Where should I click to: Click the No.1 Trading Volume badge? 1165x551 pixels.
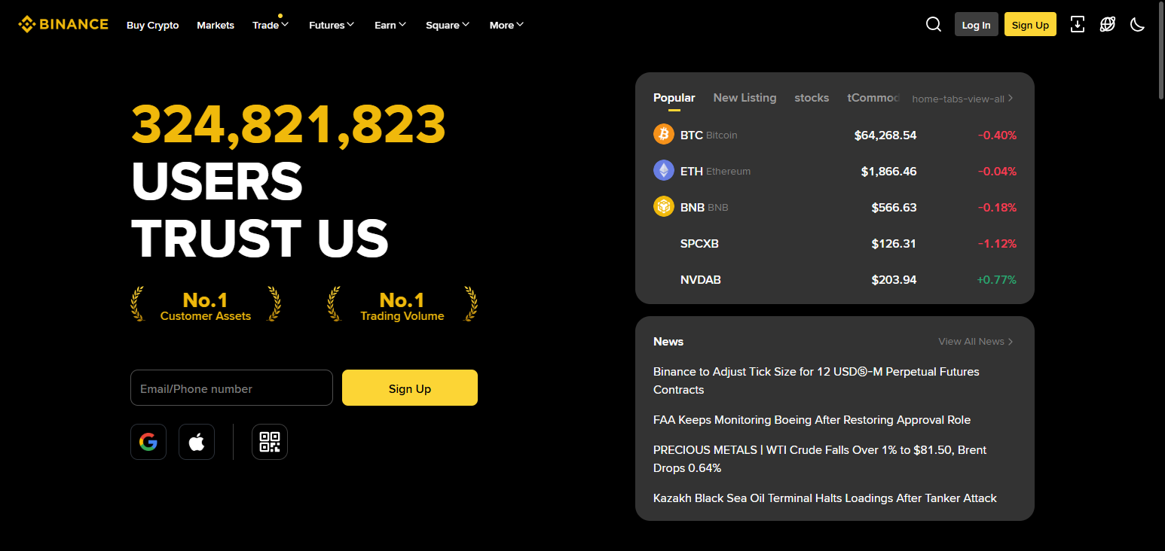point(402,305)
